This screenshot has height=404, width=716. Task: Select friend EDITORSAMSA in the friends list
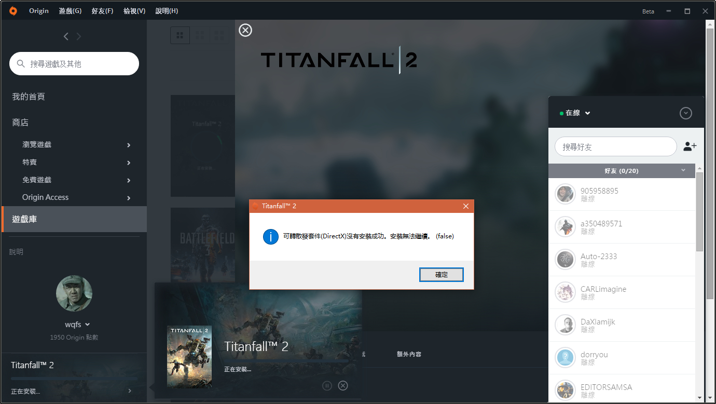pos(622,389)
